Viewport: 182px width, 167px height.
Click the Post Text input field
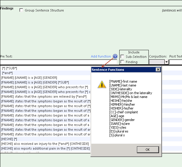[176, 62]
